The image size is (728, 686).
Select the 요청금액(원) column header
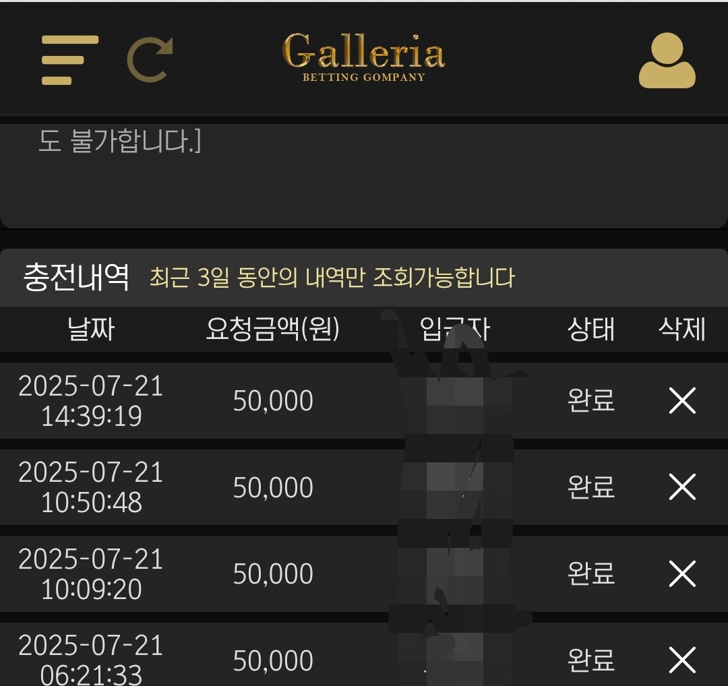click(272, 329)
